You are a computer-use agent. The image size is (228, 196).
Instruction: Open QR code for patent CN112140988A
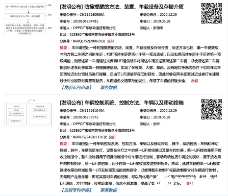[212, 13]
